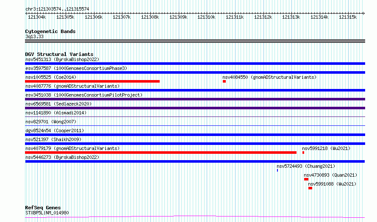Click the nsv5991218 (Wu2021) label
377x222 pixels.
point(326,148)
